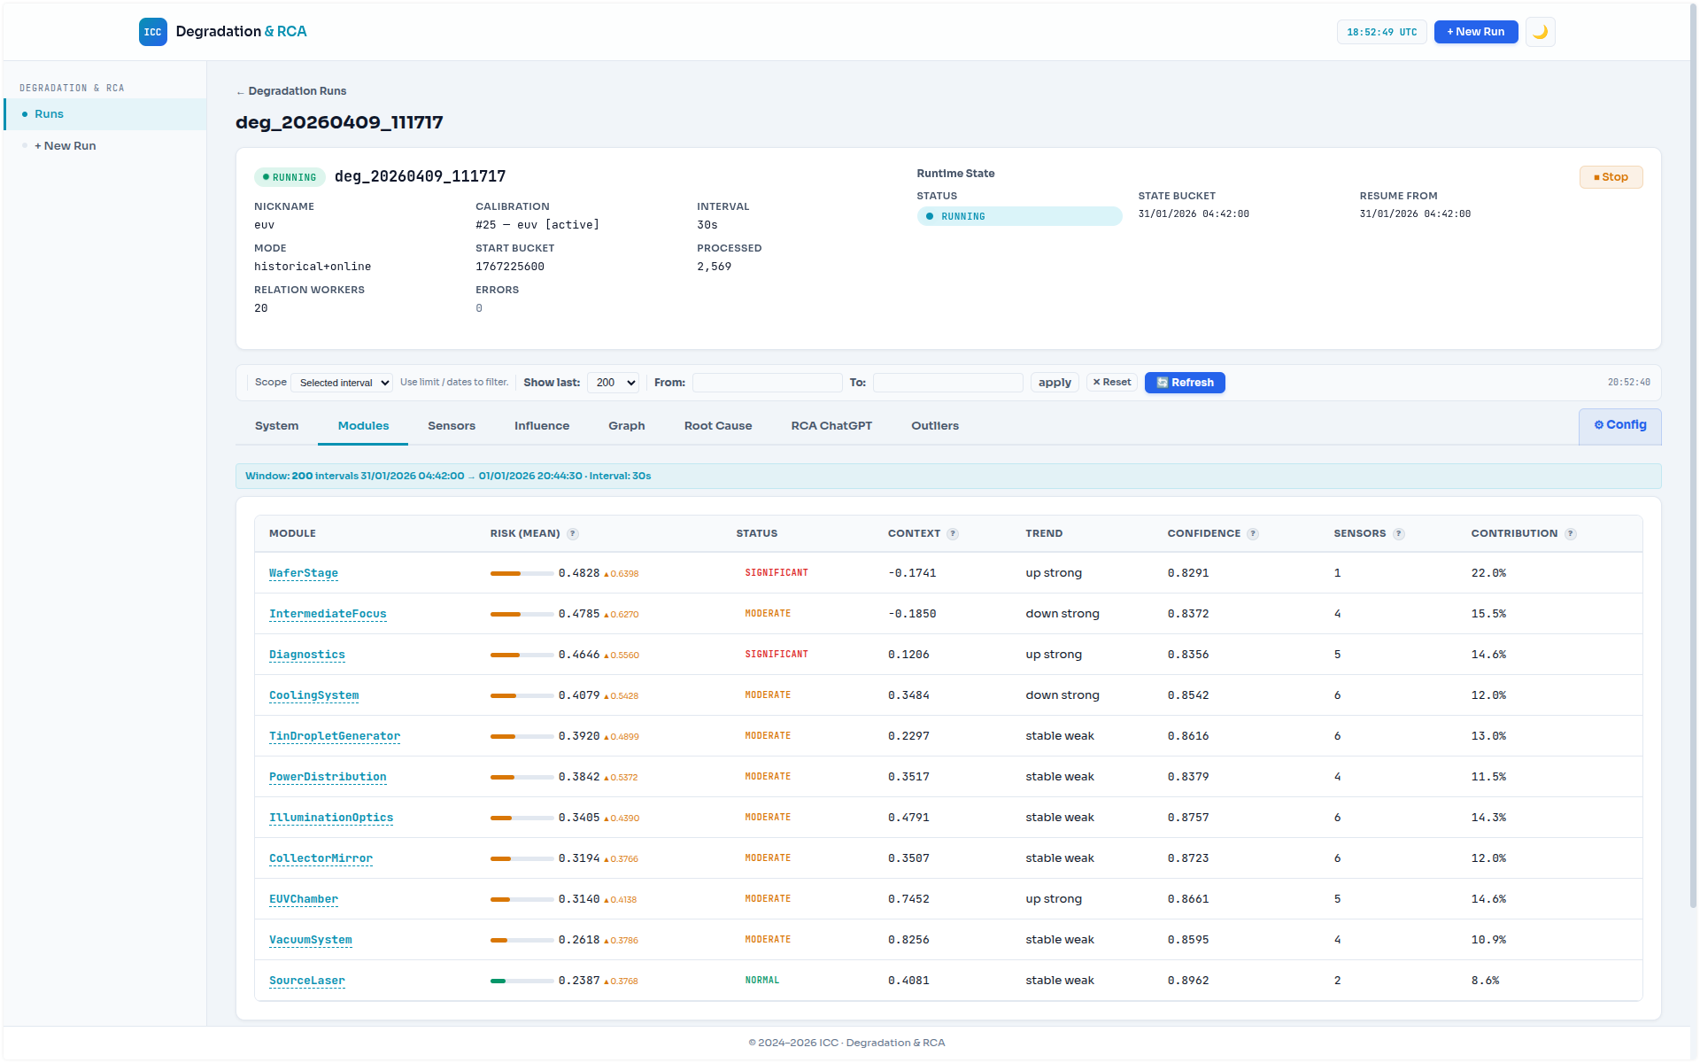Click the CoolingSystem risk progress bar
Screen dimensions: 1700x1063
[521, 695]
